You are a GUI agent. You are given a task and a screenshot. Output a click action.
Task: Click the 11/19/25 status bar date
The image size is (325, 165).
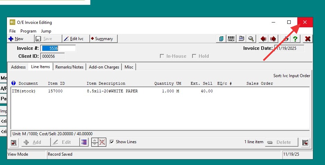291,154
